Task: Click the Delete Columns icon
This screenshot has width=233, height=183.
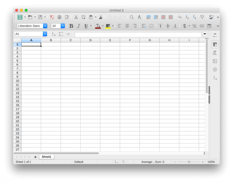Action: (171, 17)
